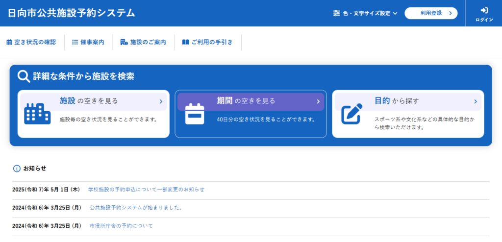The height and width of the screenshot is (242, 502).
Task: Click the chevron on 期間の空きを見る
Action: [x=318, y=101]
